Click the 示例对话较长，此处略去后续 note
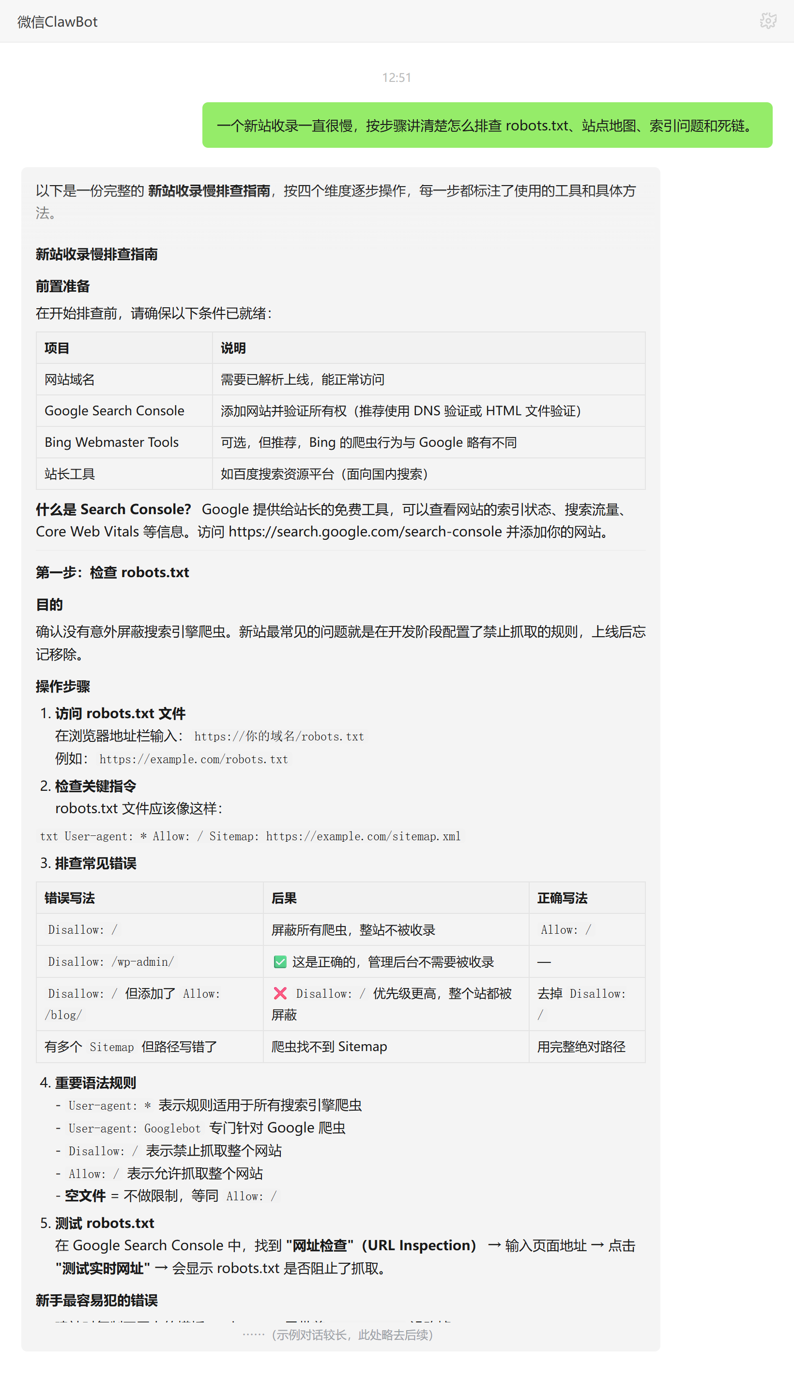Screen dimensions: 794x1398 338,1335
